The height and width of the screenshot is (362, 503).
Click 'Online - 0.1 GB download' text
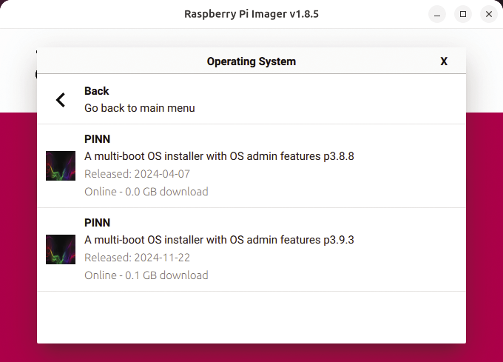point(146,275)
